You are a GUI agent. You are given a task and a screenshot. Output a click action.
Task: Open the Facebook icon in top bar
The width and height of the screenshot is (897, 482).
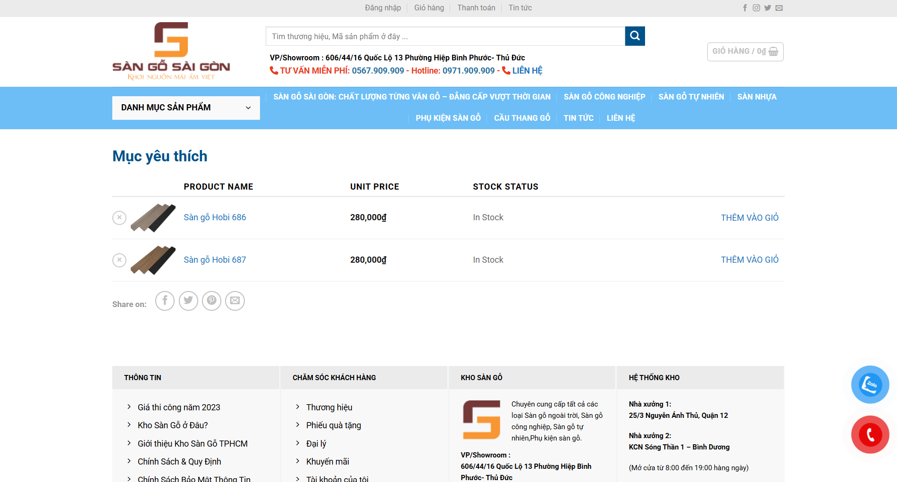[x=745, y=8]
